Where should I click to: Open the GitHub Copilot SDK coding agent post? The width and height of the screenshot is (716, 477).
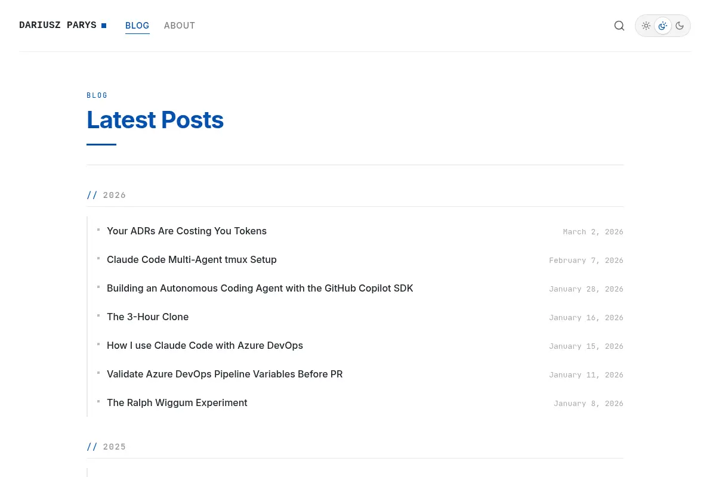(260, 288)
